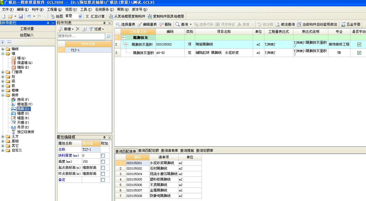Expand all nodes with plus icon in navigation
This screenshot has height=201, width=366.
3,42
